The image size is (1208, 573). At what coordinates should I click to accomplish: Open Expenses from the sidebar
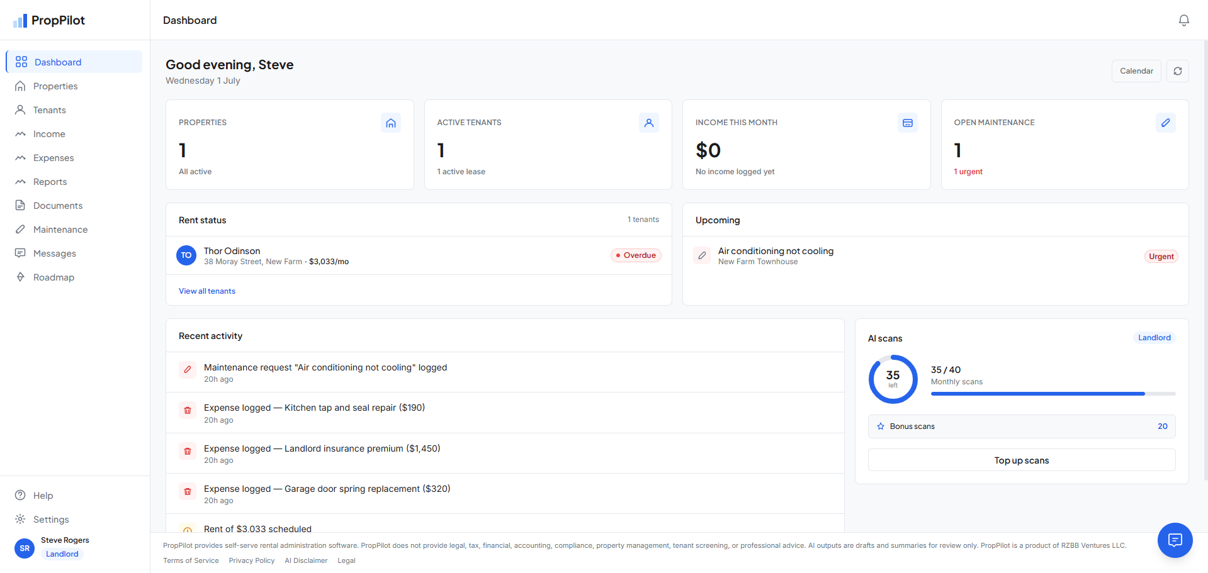(74, 158)
